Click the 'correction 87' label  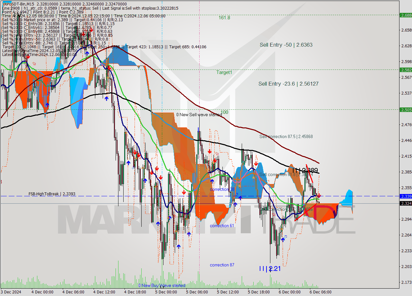(x=222, y=265)
